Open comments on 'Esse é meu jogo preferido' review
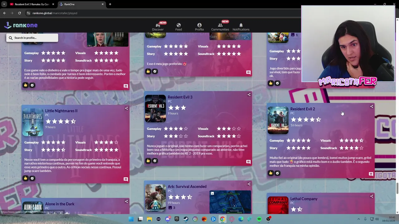The width and height of the screenshot is (399, 224). [x=248, y=72]
